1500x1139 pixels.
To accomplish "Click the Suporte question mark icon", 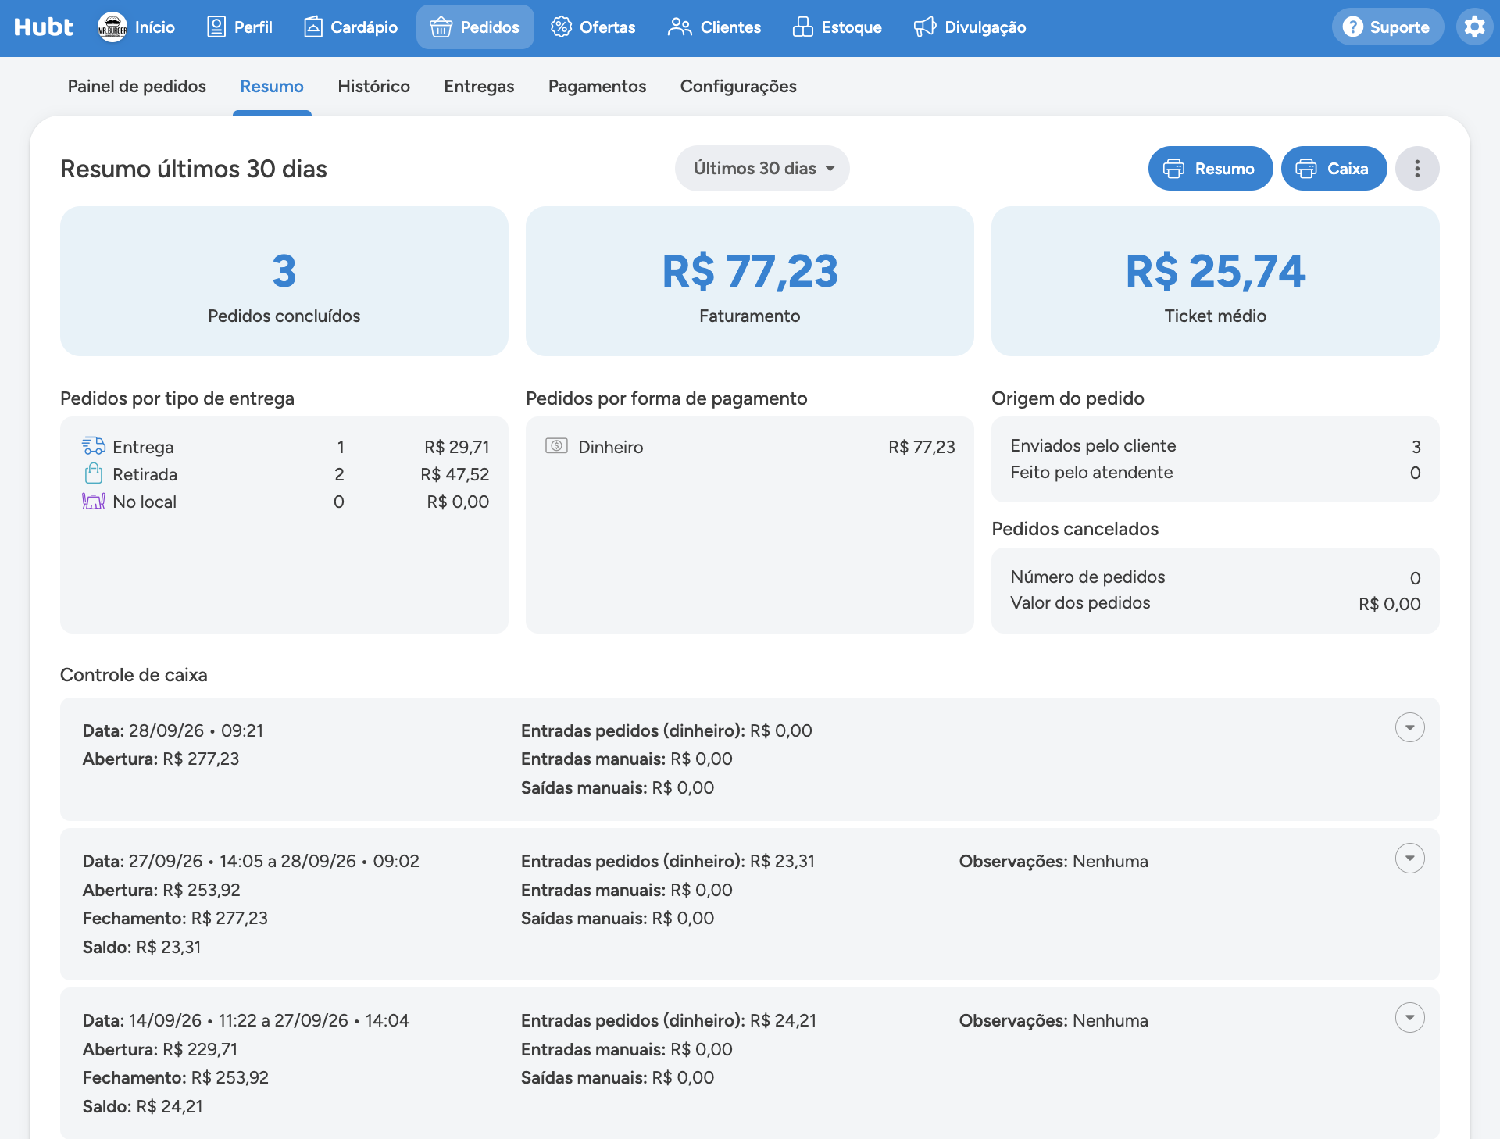I will coord(1353,27).
